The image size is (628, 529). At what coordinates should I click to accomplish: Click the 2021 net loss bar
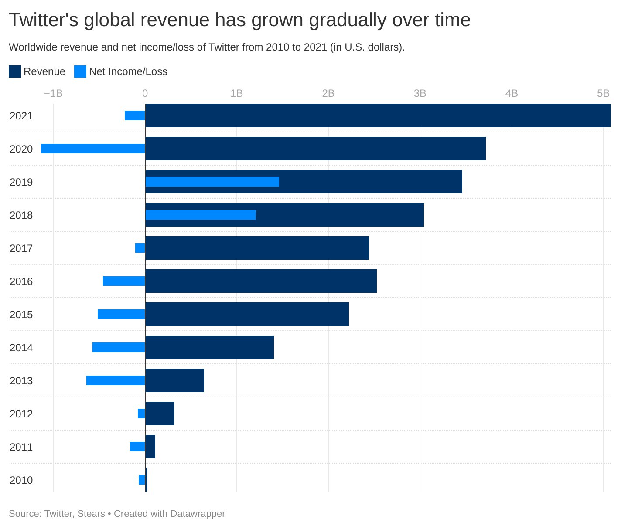pyautogui.click(x=135, y=115)
